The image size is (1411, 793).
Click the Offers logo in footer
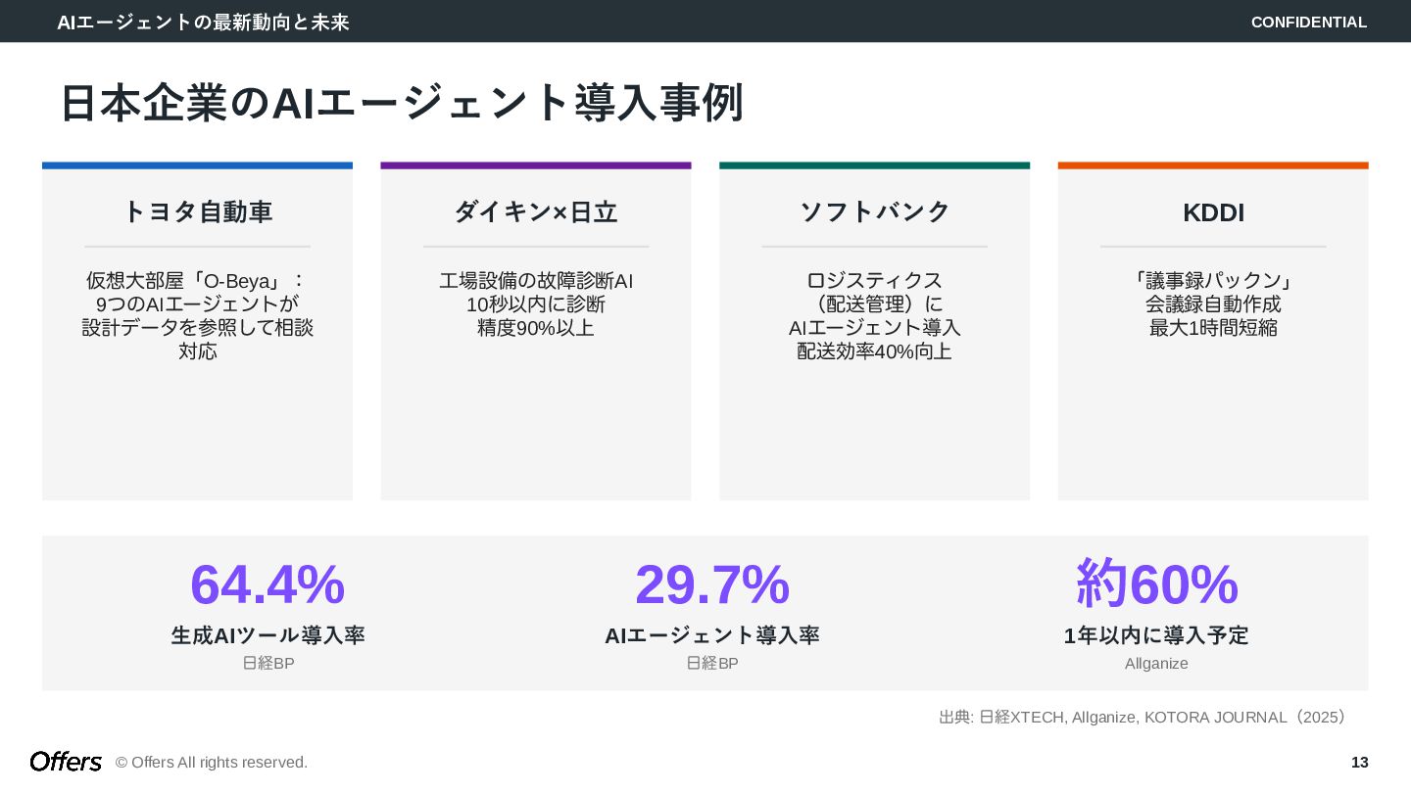coord(66,762)
